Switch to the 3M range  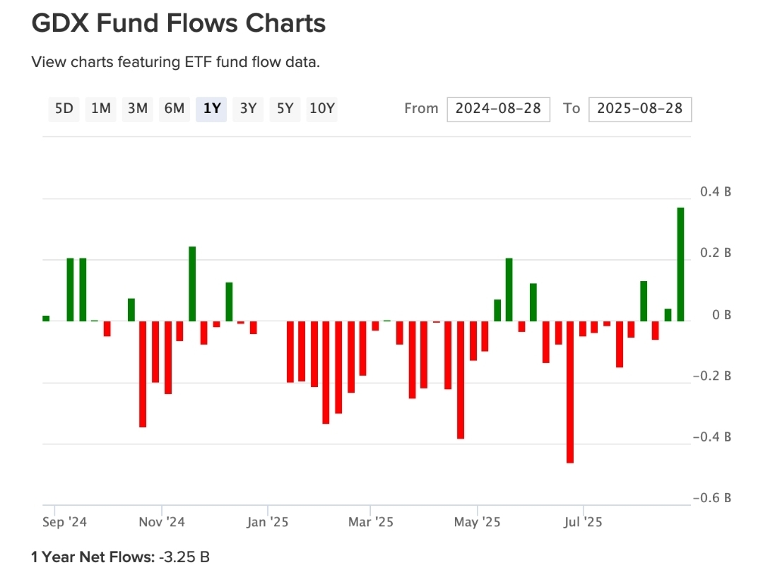pos(138,109)
